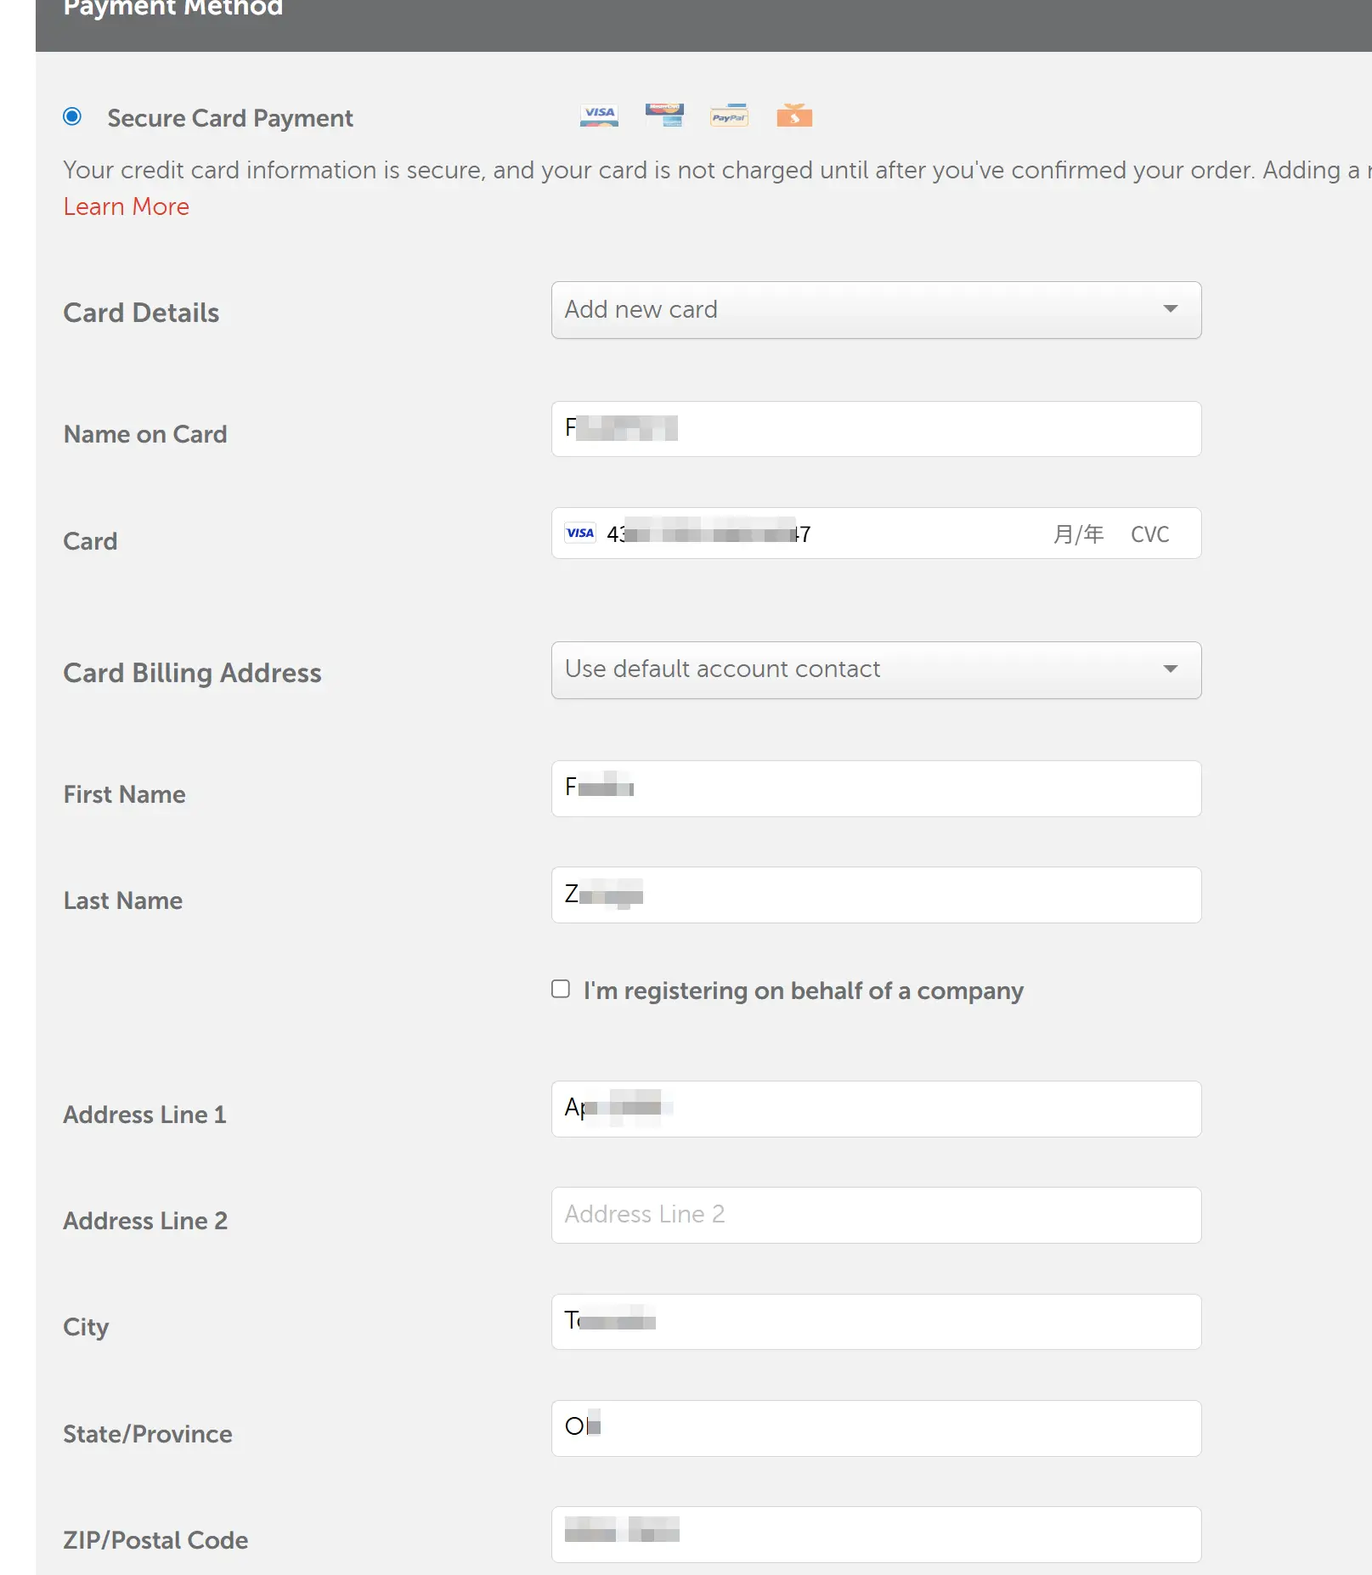
Task: Click the Visa card icon
Action: 599,116
